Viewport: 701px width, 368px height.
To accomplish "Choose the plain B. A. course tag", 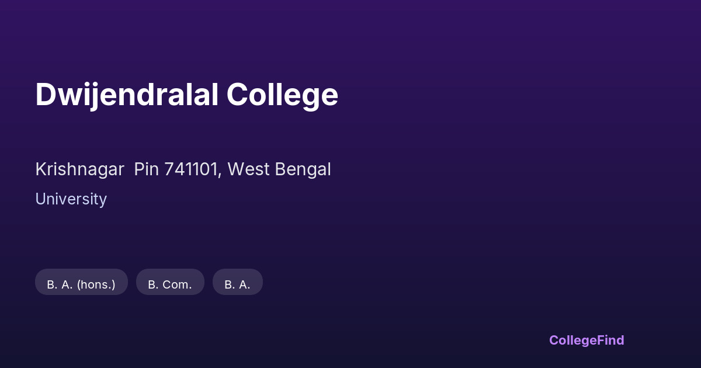I will tap(237, 284).
